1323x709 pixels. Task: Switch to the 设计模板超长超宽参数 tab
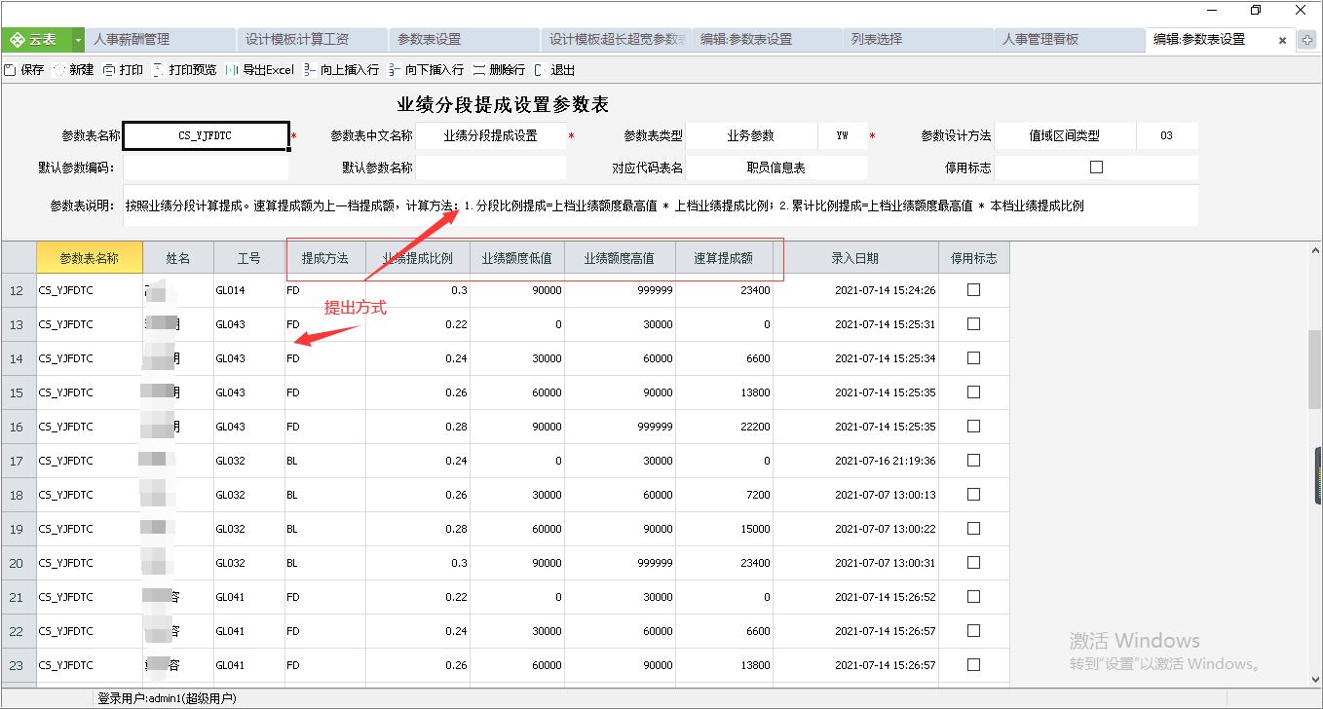617,40
